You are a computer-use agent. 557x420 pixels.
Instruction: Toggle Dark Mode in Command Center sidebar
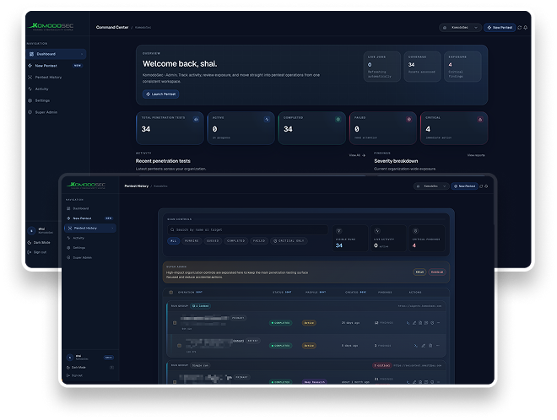(39, 243)
